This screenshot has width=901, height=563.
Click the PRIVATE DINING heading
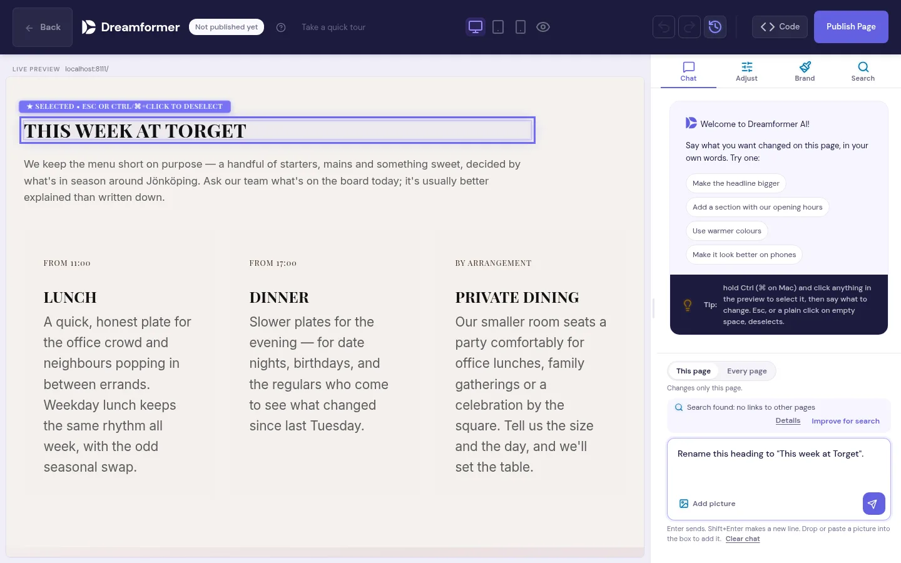[517, 297]
